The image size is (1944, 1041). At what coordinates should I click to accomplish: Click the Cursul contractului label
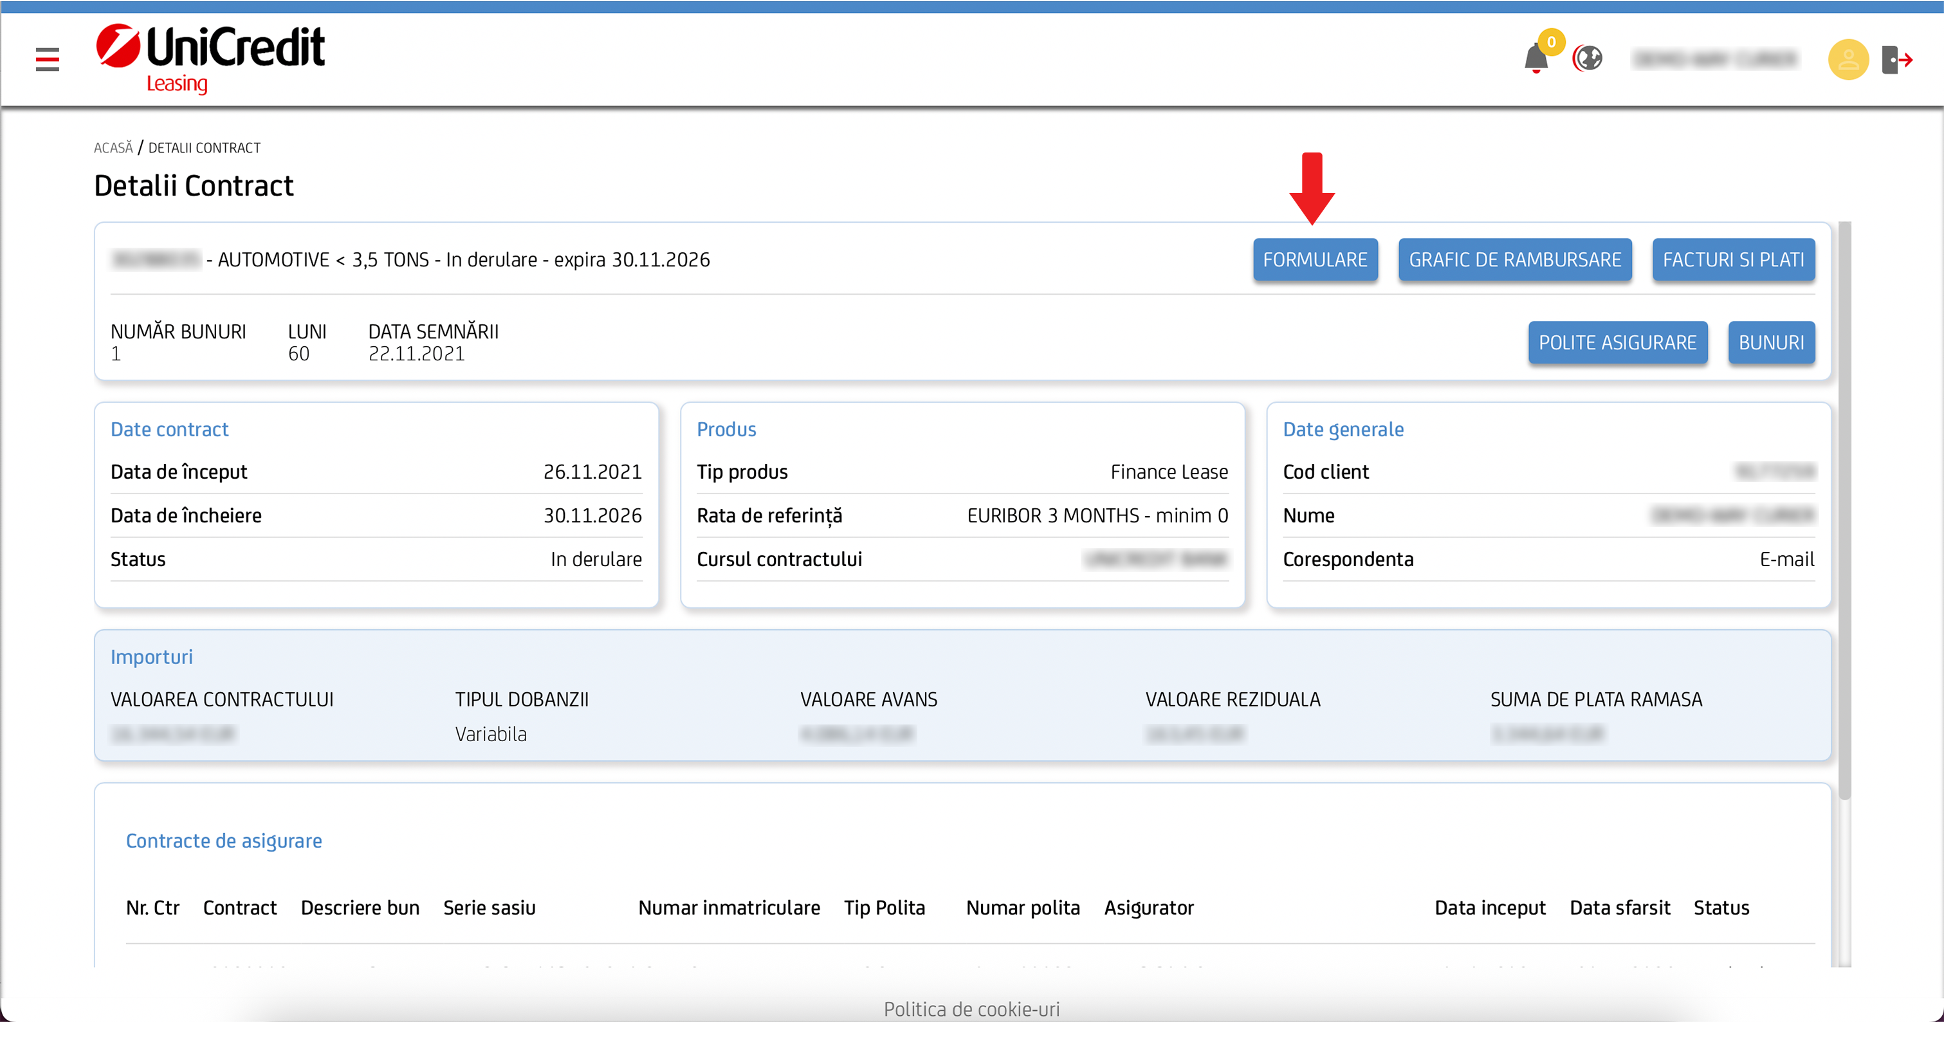click(x=779, y=559)
